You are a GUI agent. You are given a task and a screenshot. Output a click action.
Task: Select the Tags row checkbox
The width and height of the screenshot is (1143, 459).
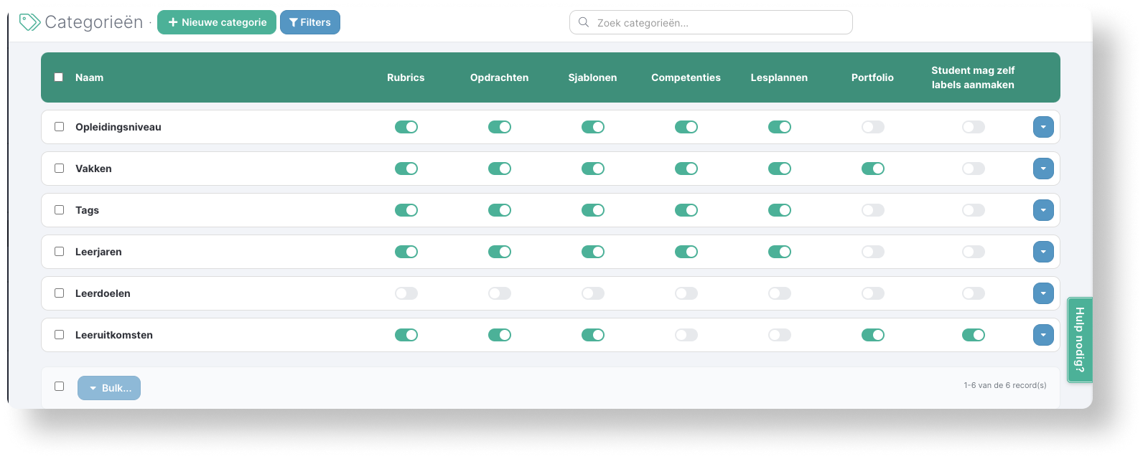(59, 209)
